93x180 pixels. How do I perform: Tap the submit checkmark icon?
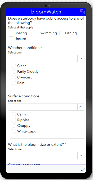pos(83,169)
